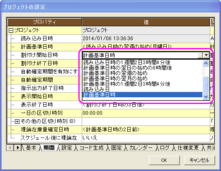Expand その他の区切り時刻 node
The height and width of the screenshot is (171, 221).
click(x=17, y=121)
